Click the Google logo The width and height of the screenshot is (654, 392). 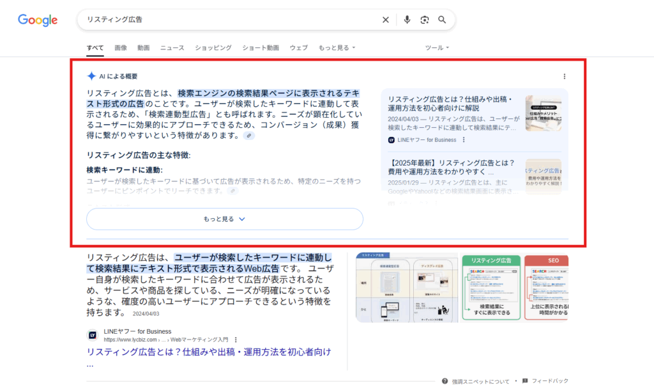point(36,20)
